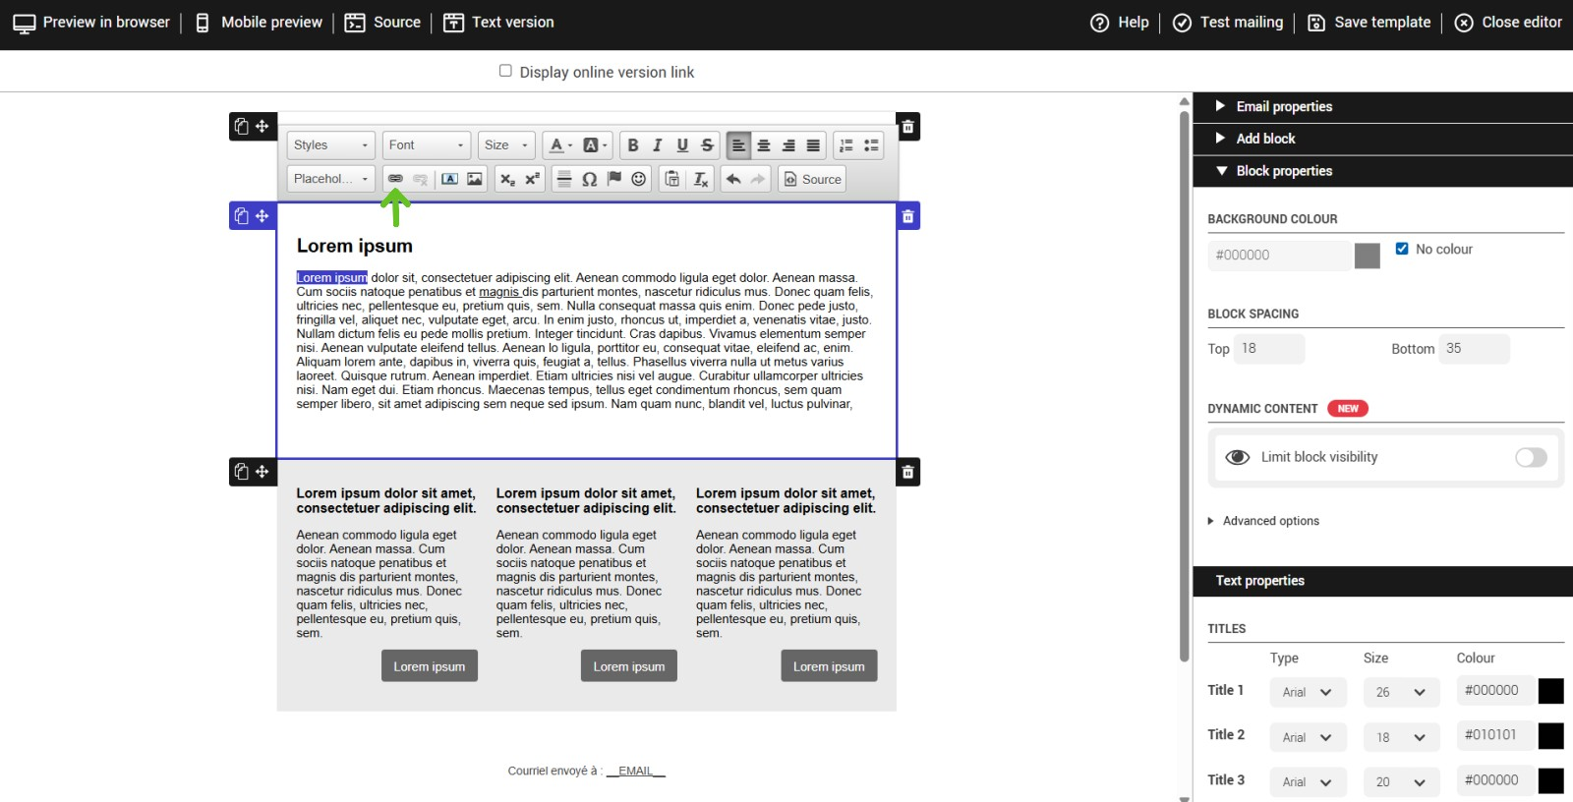The image size is (1573, 802).
Task: Delete the selected block with its blue trash icon
Action: pos(907,216)
